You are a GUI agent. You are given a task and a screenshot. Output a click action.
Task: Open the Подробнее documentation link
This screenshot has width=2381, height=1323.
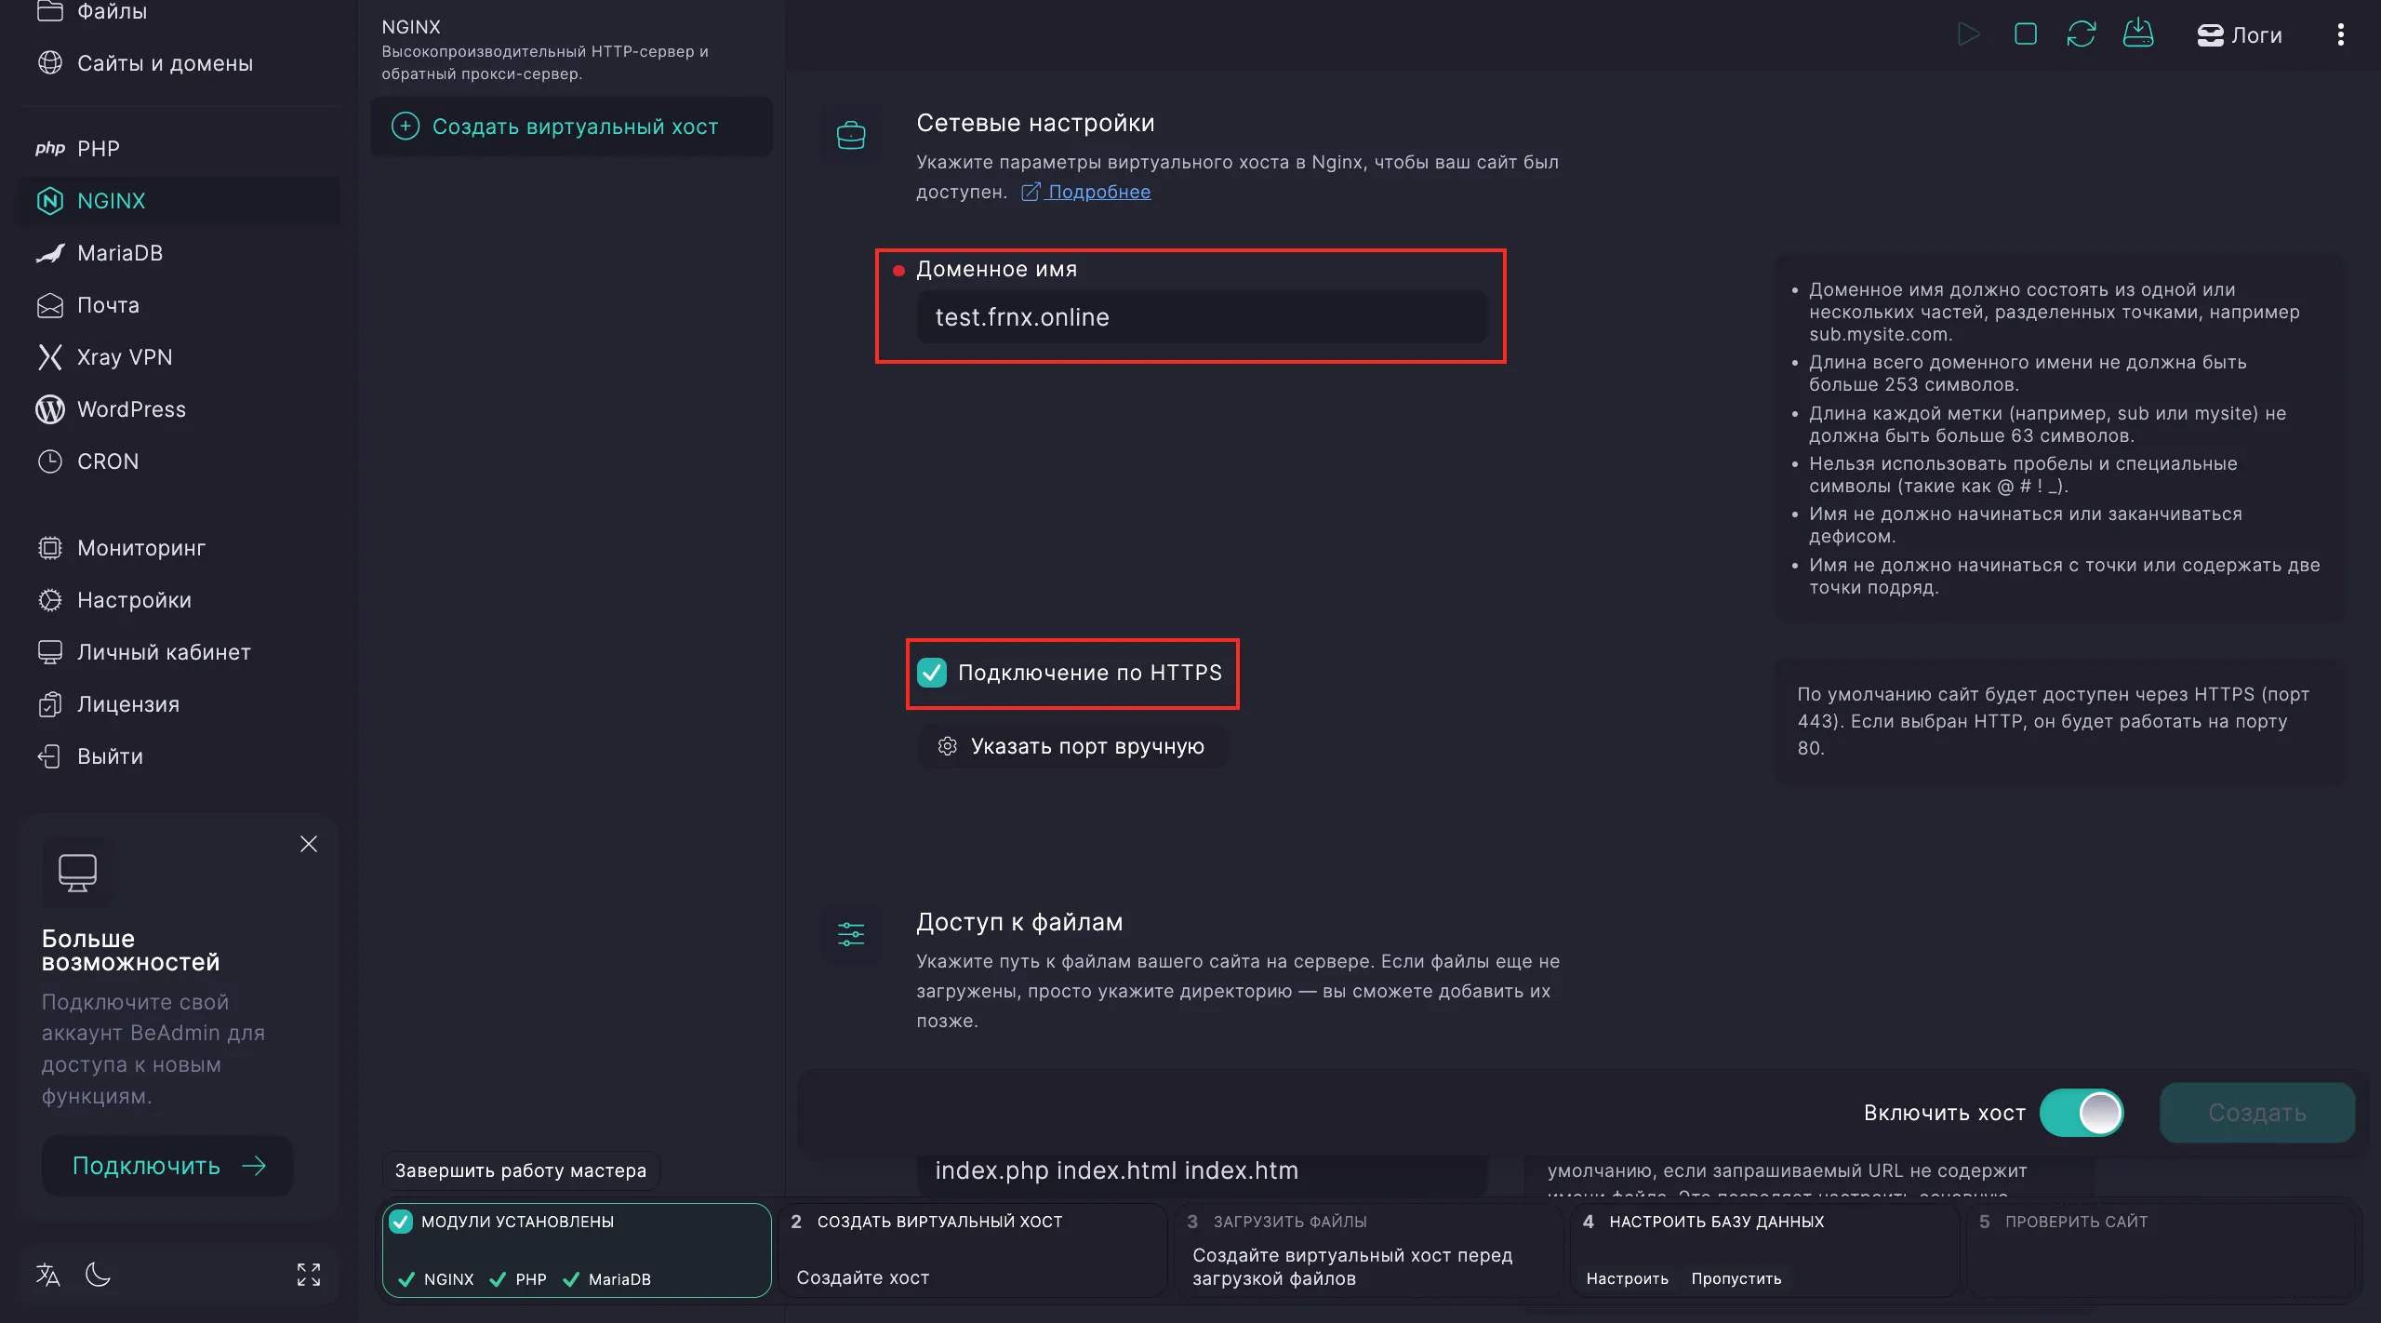point(1098,192)
